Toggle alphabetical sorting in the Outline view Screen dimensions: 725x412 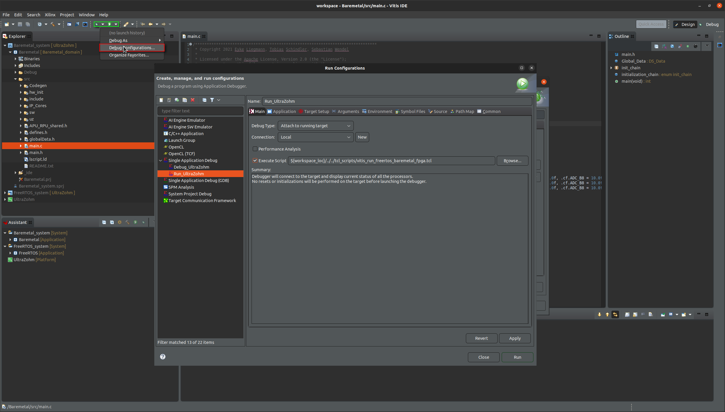[664, 46]
